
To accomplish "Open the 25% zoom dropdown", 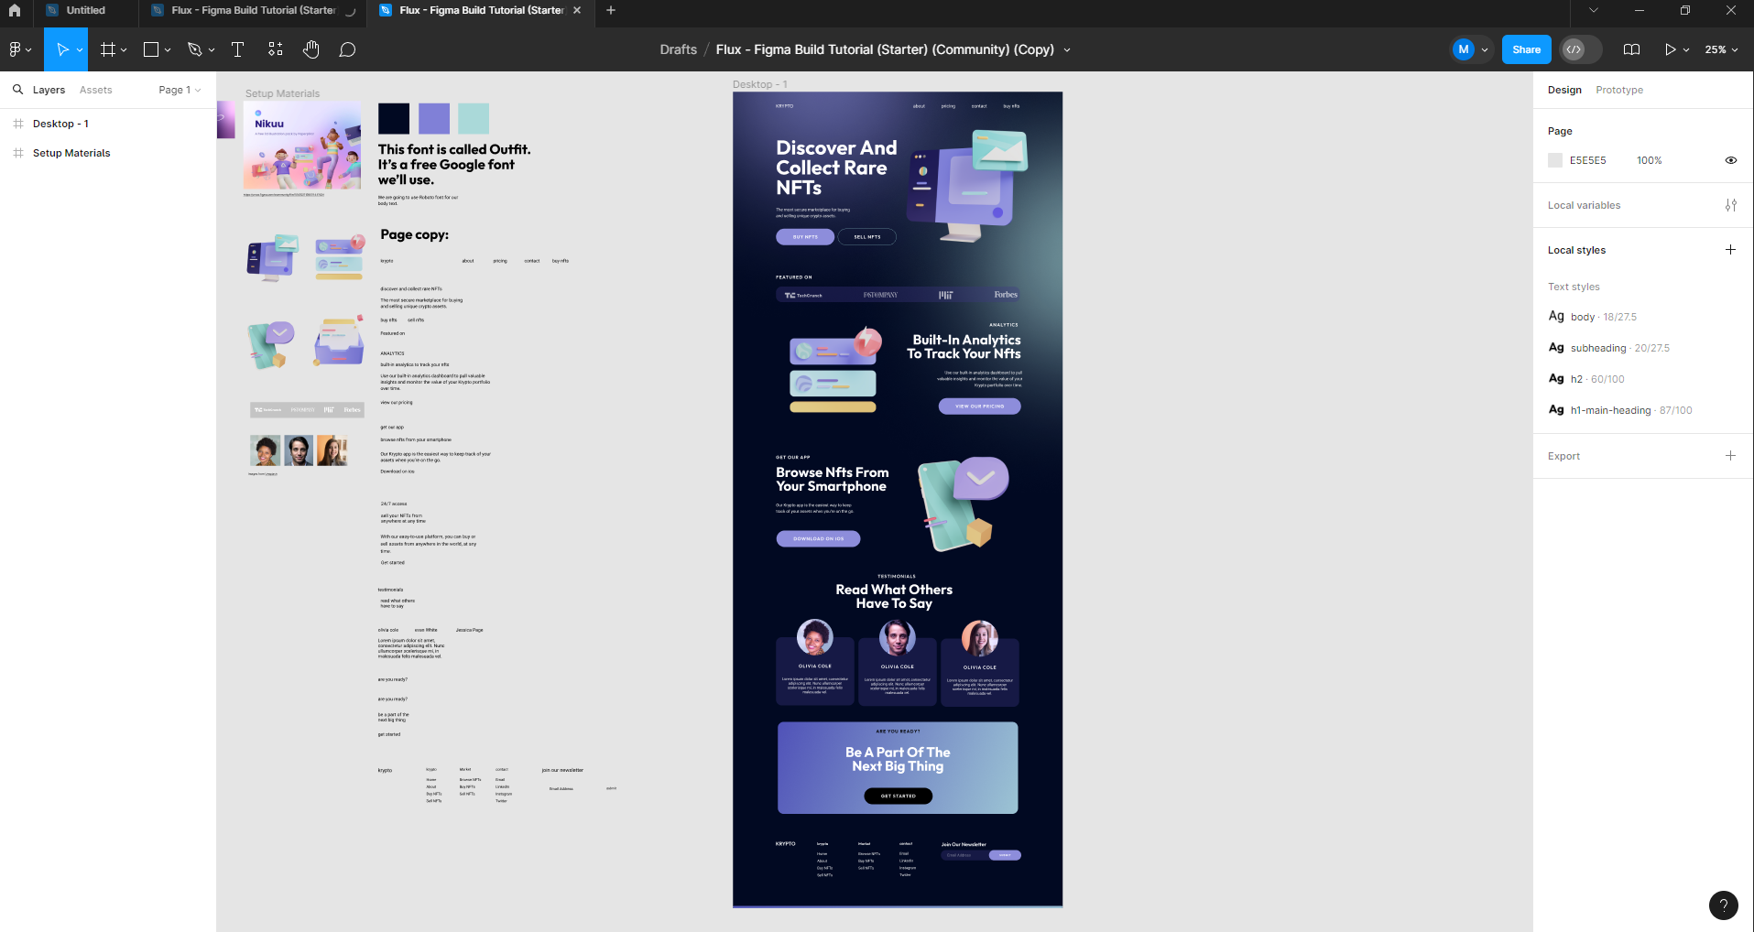I will [x=1721, y=49].
